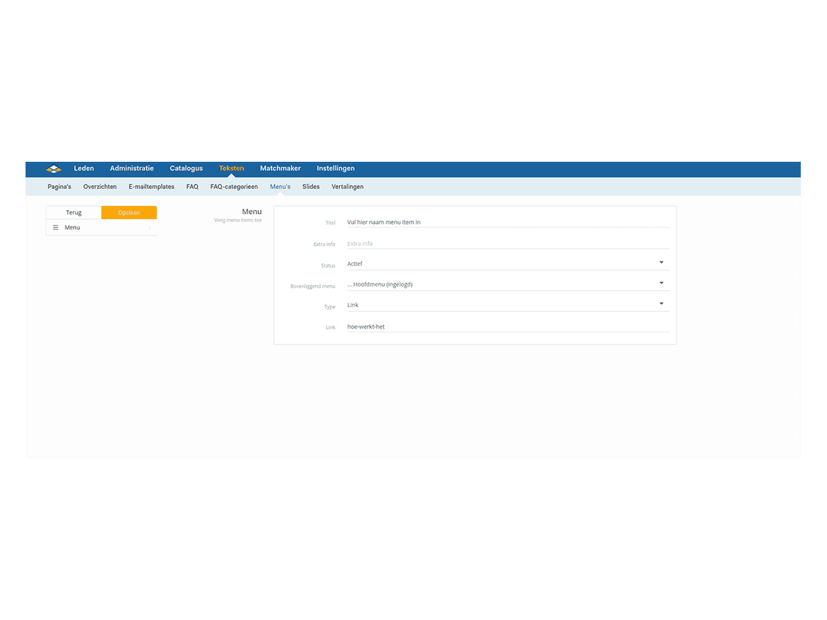The width and height of the screenshot is (827, 620).
Task: Open Instellingen in the top bar
Action: (x=336, y=169)
